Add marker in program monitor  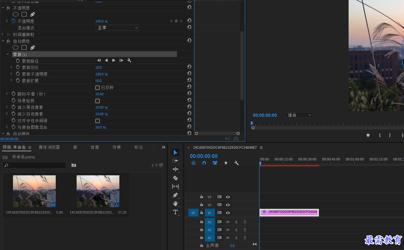coord(368,135)
